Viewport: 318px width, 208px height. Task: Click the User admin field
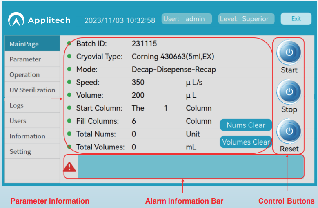tap(187, 19)
